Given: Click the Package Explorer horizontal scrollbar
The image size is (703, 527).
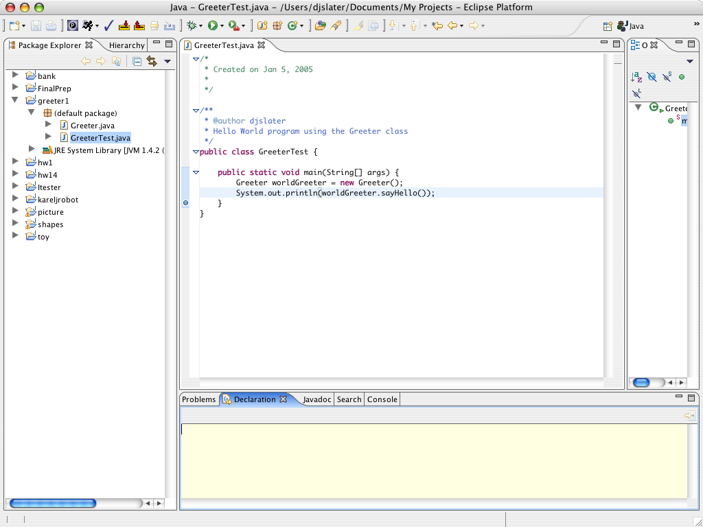Looking at the screenshot, I should click(x=53, y=503).
